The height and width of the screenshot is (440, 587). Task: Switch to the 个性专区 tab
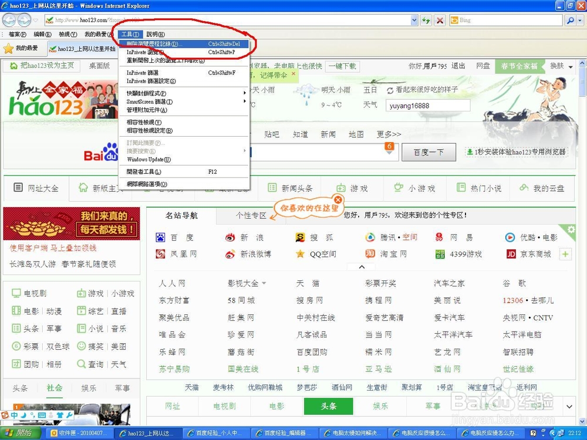point(251,215)
